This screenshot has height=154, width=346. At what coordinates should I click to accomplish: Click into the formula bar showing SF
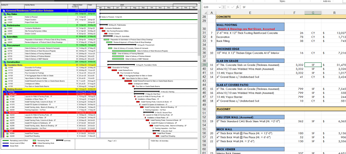(x=293, y=7)
